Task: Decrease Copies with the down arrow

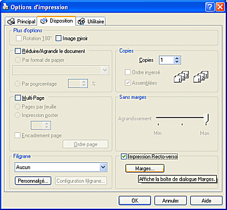Action: pyautogui.click(x=177, y=62)
